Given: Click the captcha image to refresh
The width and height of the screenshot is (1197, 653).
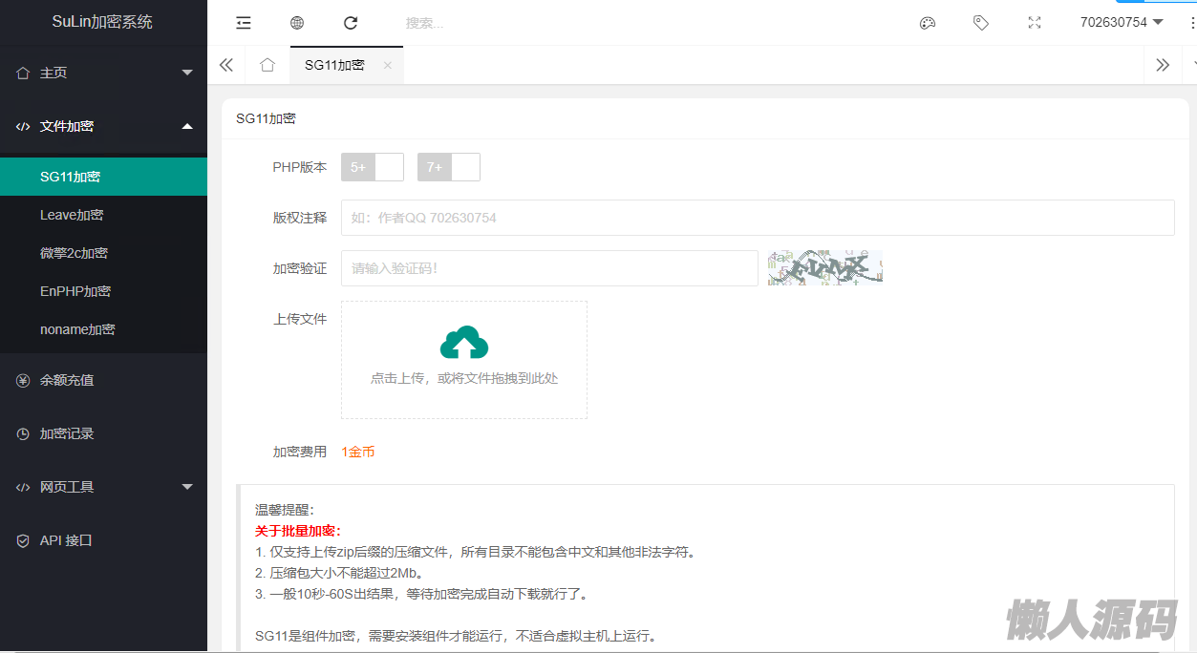Looking at the screenshot, I should coord(825,267).
